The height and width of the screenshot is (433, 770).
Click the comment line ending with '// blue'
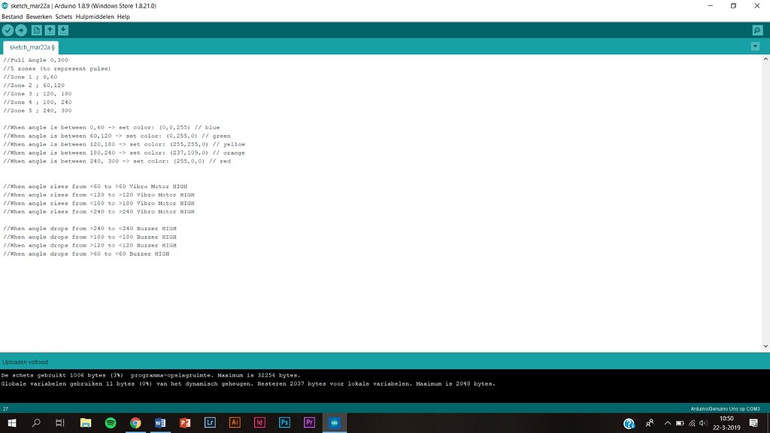click(111, 128)
